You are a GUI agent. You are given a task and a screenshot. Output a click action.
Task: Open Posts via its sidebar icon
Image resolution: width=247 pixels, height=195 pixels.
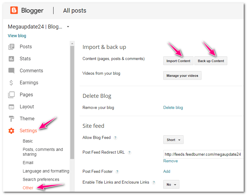11,47
